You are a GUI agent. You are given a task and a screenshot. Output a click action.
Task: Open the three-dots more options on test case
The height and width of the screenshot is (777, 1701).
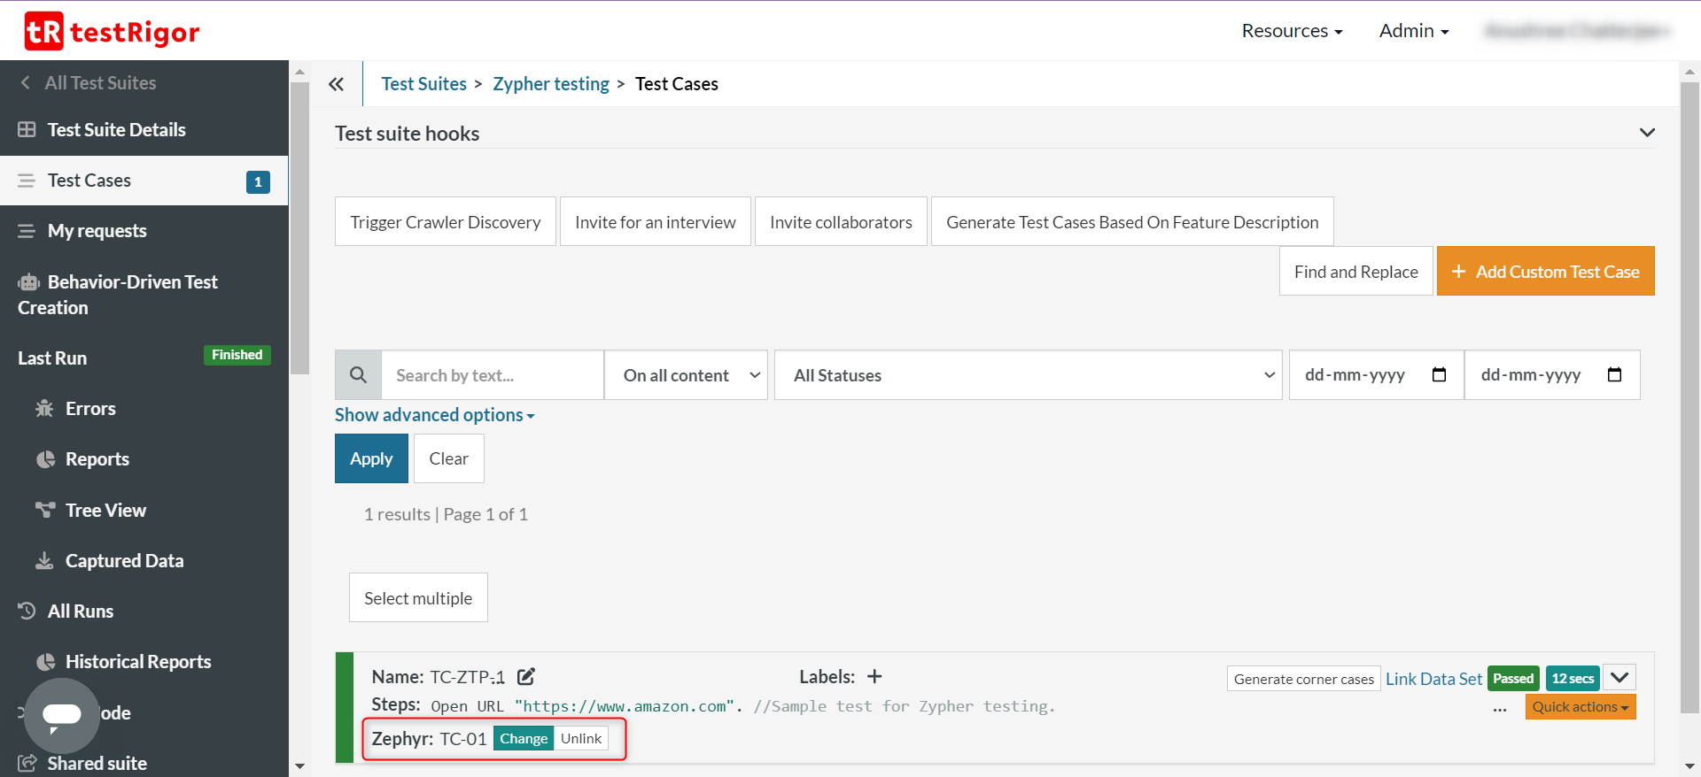tap(1499, 709)
